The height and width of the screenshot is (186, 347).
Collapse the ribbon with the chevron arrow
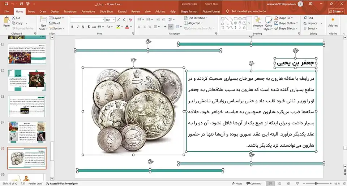click(344, 34)
